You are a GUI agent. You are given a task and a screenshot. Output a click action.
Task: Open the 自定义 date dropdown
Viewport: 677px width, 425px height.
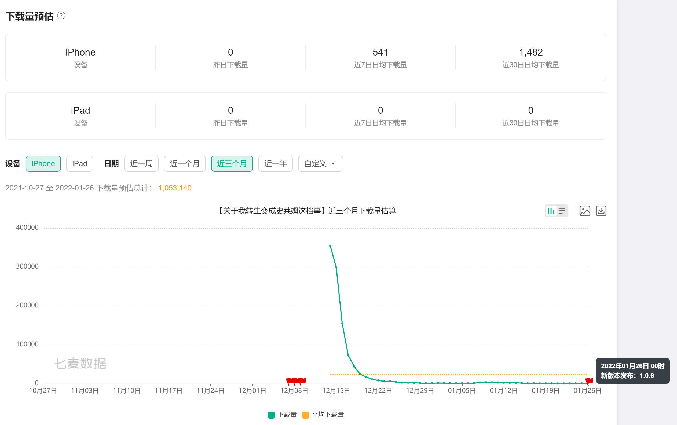click(x=320, y=164)
